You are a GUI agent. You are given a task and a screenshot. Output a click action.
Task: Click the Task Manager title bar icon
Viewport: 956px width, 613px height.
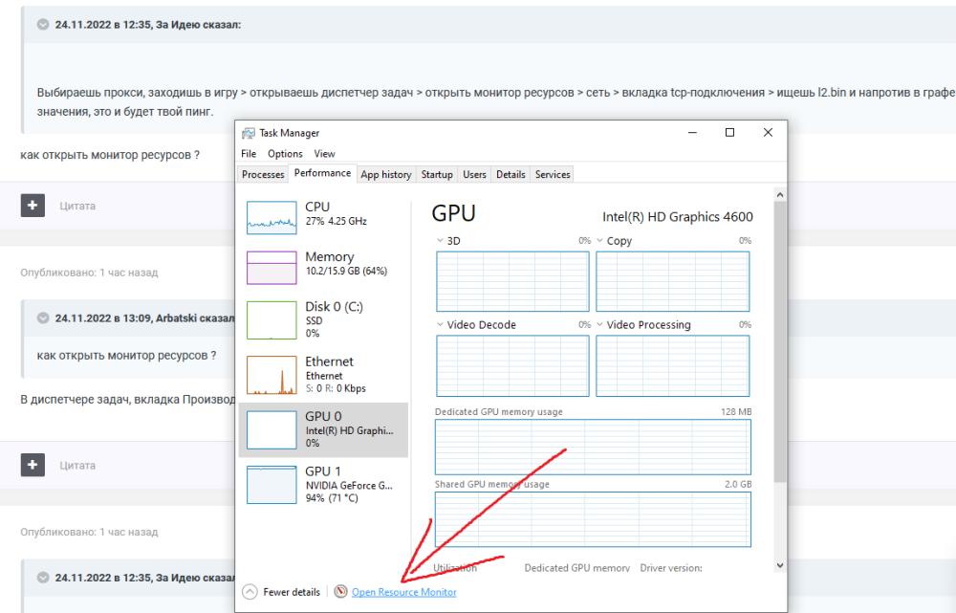click(249, 133)
